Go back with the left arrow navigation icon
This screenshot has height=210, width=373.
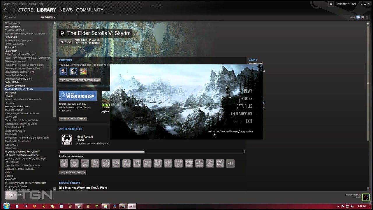pos(6,10)
